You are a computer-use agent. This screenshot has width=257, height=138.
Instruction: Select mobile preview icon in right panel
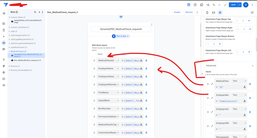pyautogui.click(x=207, y=13)
